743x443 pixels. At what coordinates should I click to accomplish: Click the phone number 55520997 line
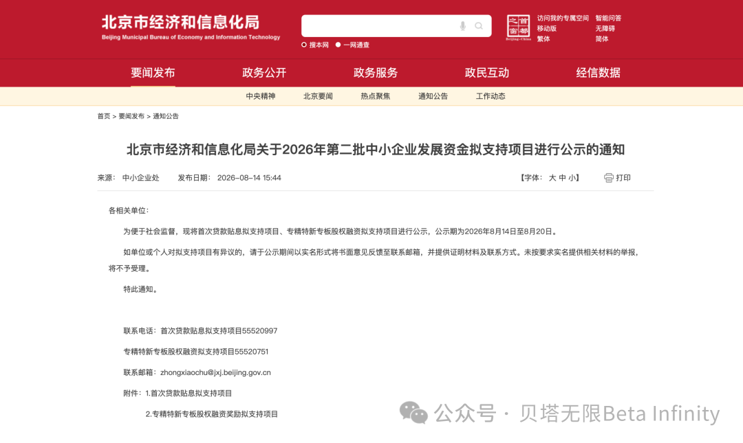[x=200, y=331]
